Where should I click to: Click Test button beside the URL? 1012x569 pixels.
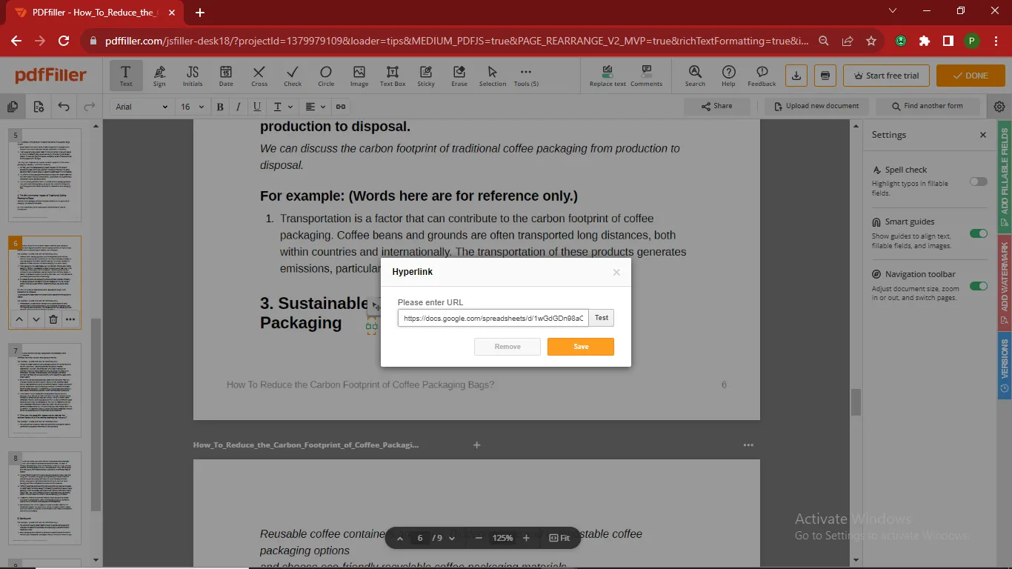(602, 318)
